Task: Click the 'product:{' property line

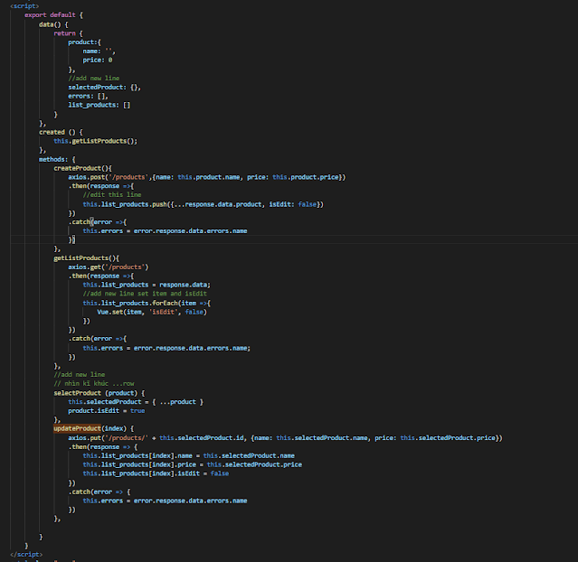Action: pyautogui.click(x=84, y=42)
